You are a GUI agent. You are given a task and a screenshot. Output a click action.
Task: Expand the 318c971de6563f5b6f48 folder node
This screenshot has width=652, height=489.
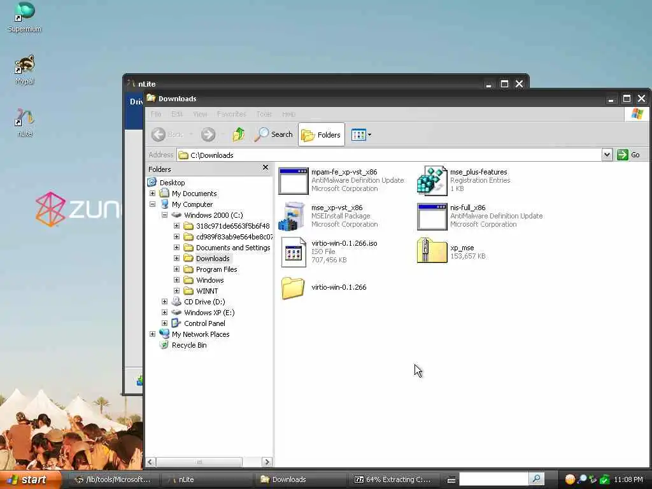tap(177, 226)
